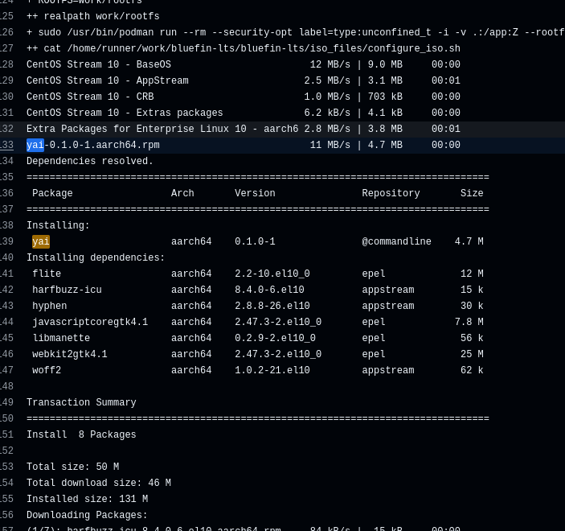Viewport: 565px width, 531px height.
Task: Click the 'Installed size: 131 M' line
Action: click(x=87, y=500)
